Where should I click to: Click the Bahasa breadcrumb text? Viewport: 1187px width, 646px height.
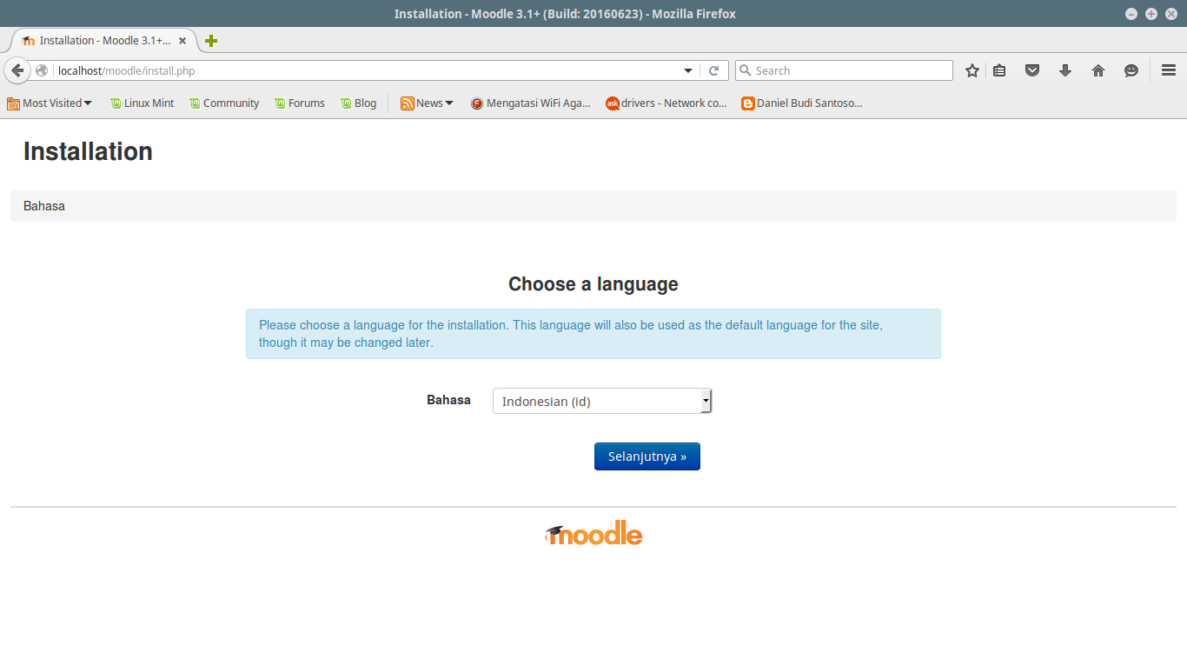(x=44, y=206)
